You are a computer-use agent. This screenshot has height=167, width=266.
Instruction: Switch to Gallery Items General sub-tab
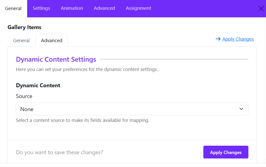(21, 41)
